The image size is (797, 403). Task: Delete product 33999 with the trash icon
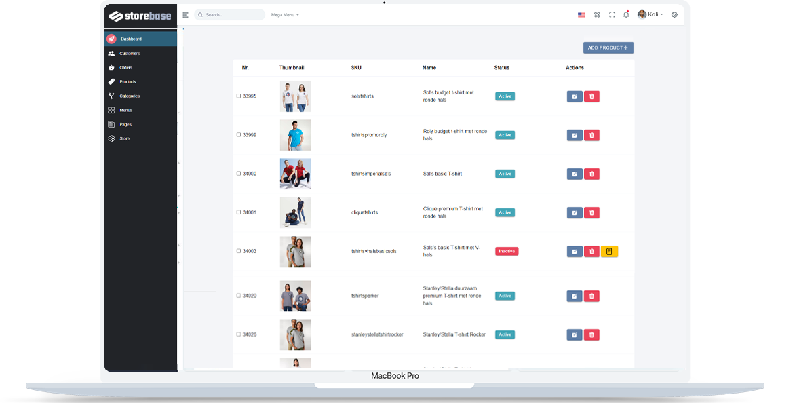pyautogui.click(x=591, y=135)
